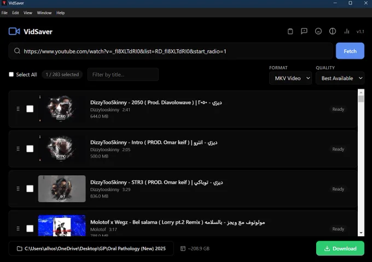Click the 2050 video thumbnail
Viewport: 372px width, 262px height.
click(x=62, y=109)
